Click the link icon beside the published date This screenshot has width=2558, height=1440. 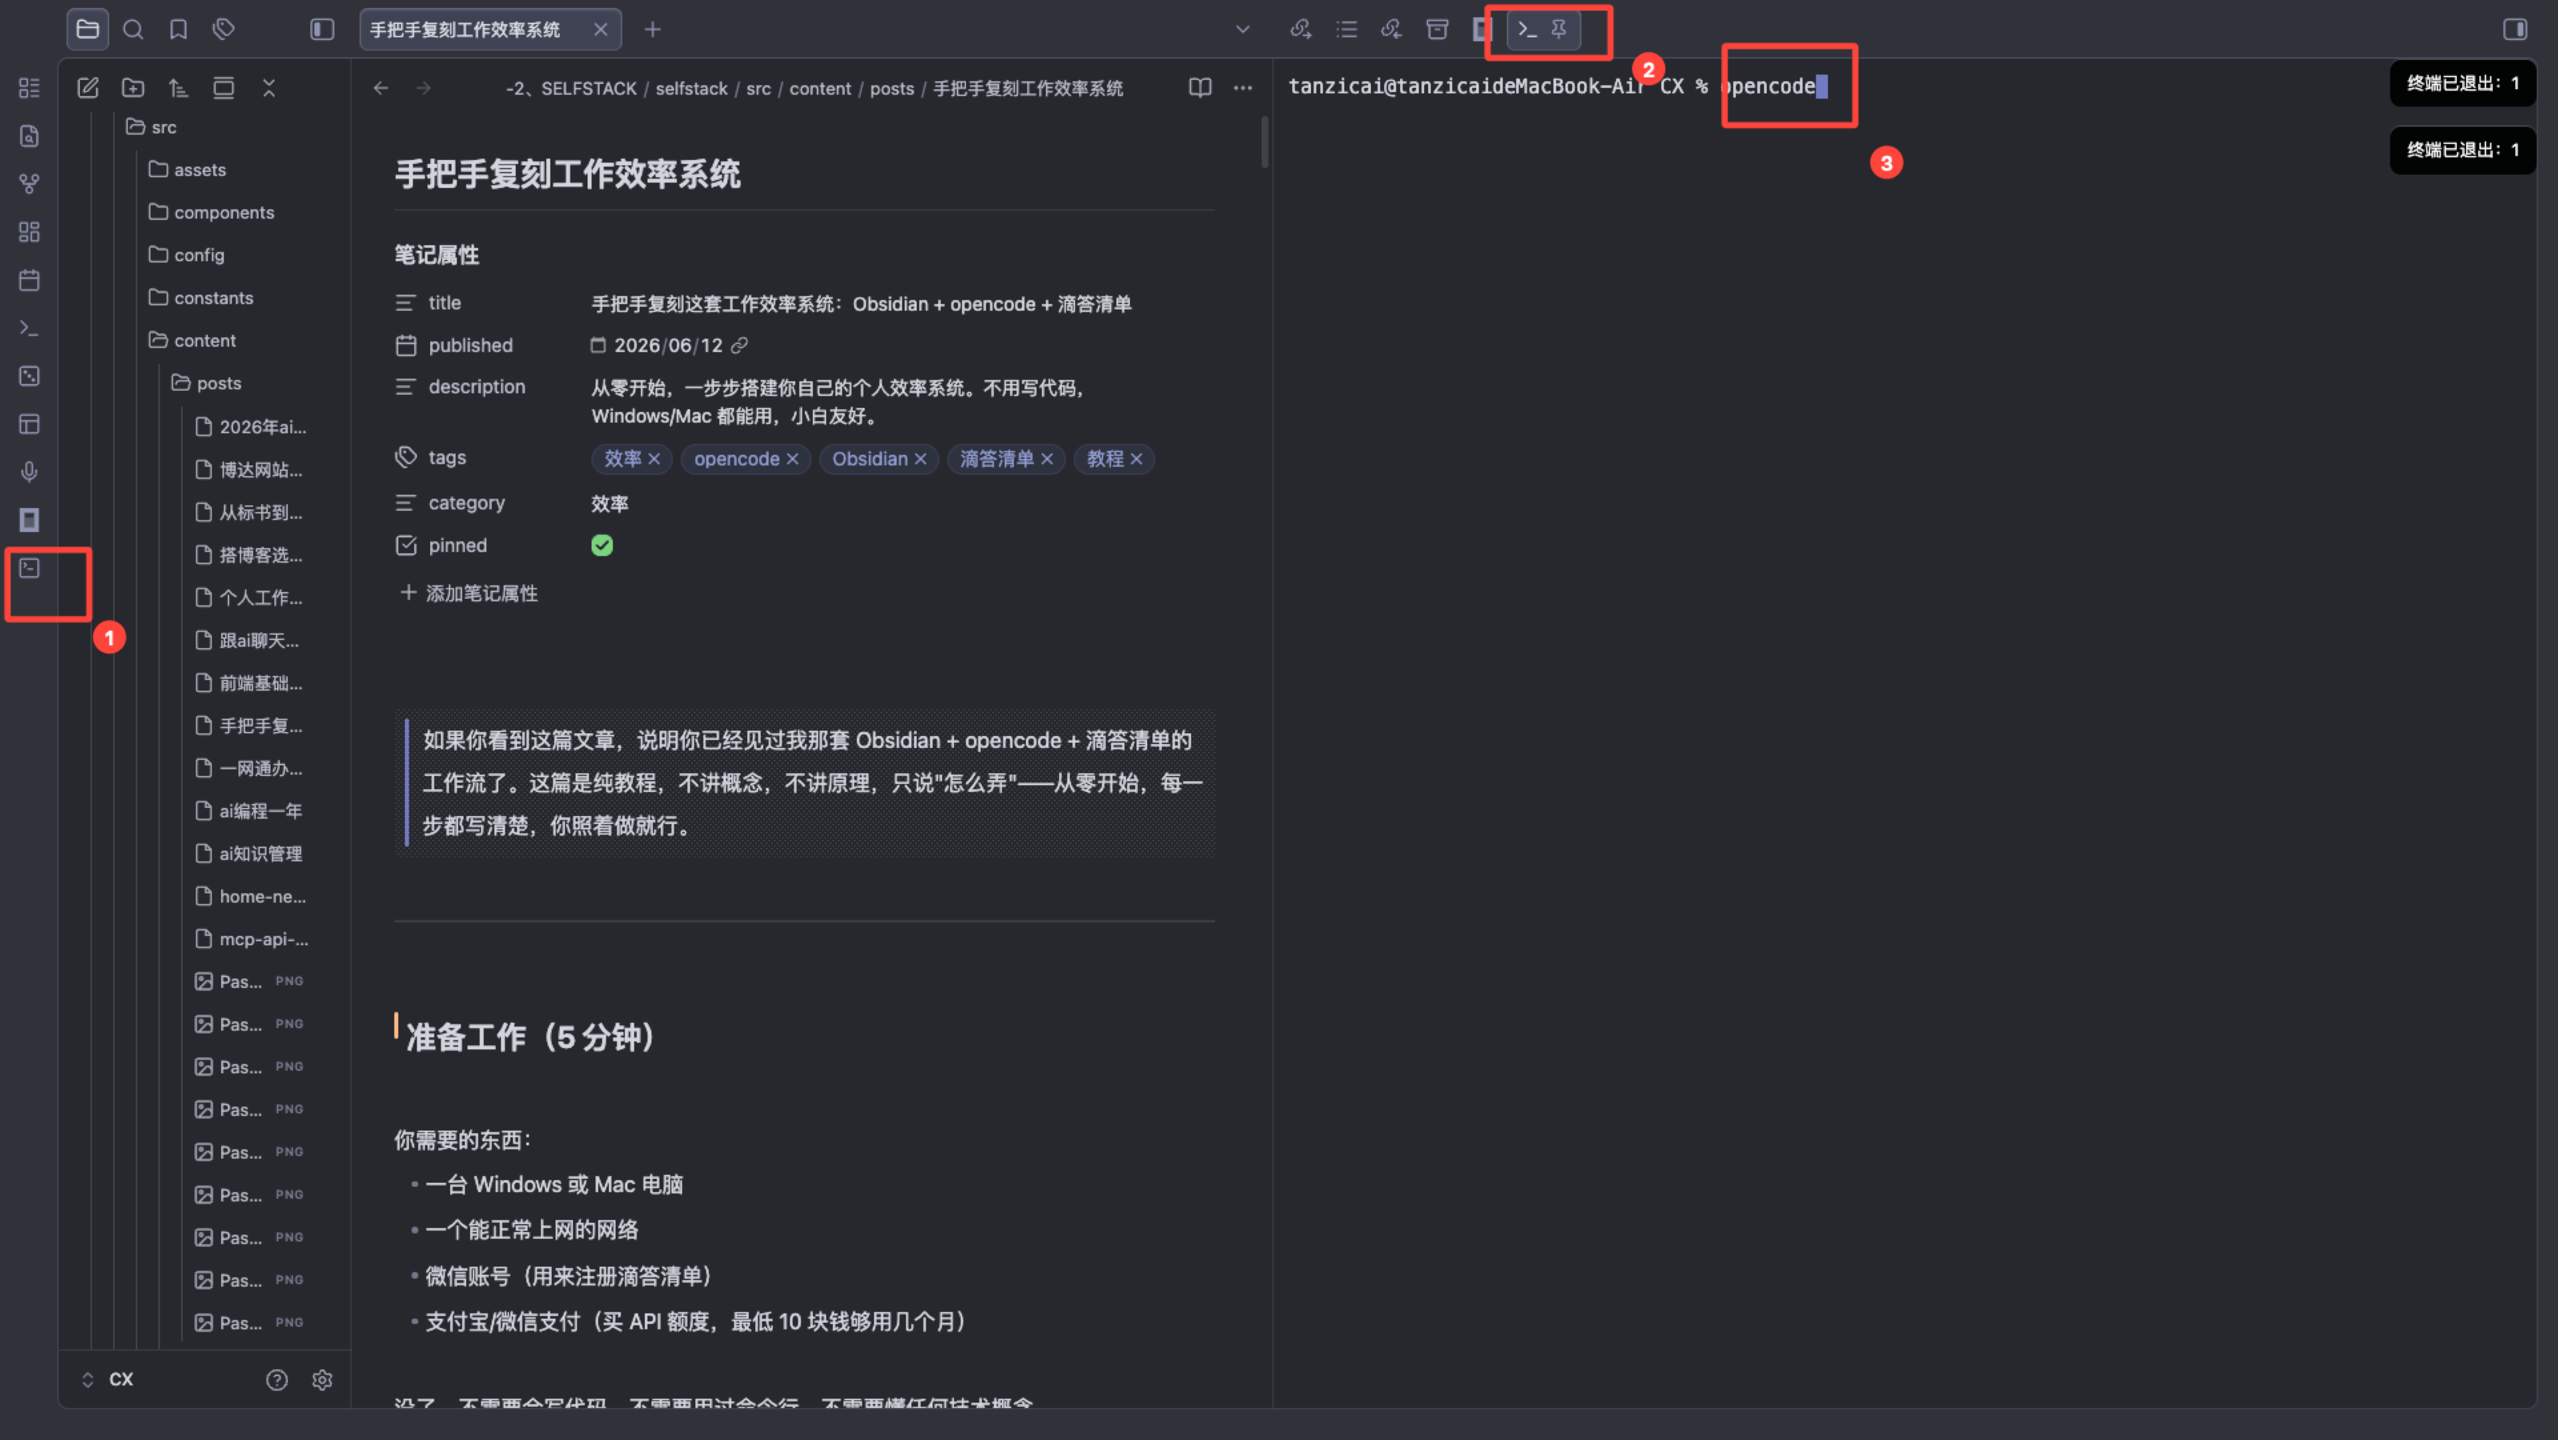[739, 344]
